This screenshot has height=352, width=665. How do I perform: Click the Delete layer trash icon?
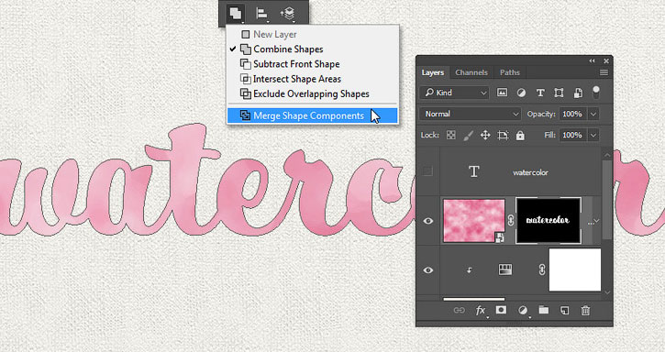point(585,311)
